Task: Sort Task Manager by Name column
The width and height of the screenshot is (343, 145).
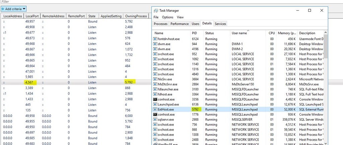Action: point(171,33)
